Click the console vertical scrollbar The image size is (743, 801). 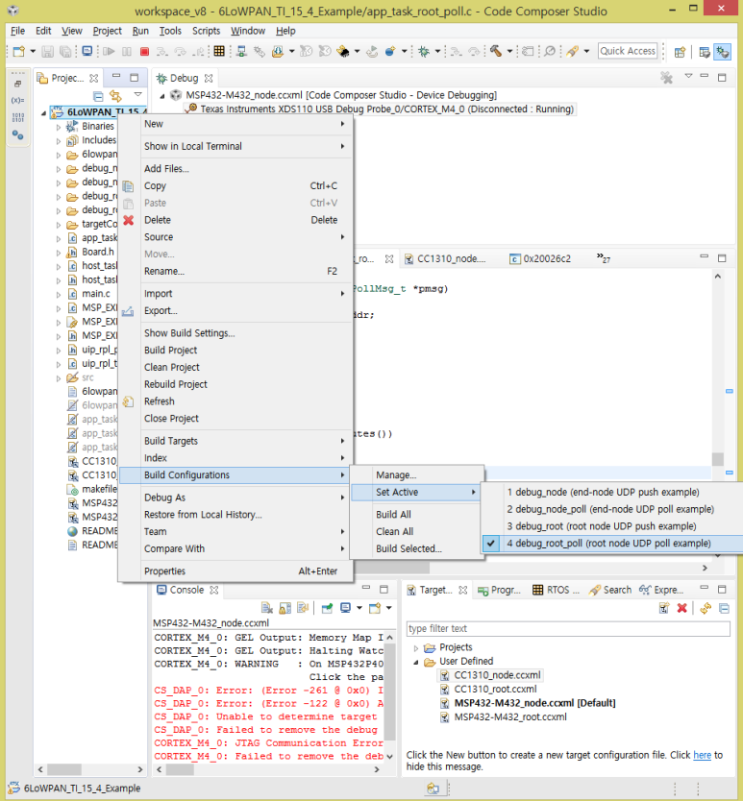(389, 692)
